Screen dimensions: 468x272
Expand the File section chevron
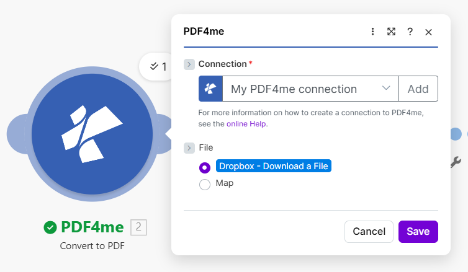coord(189,147)
